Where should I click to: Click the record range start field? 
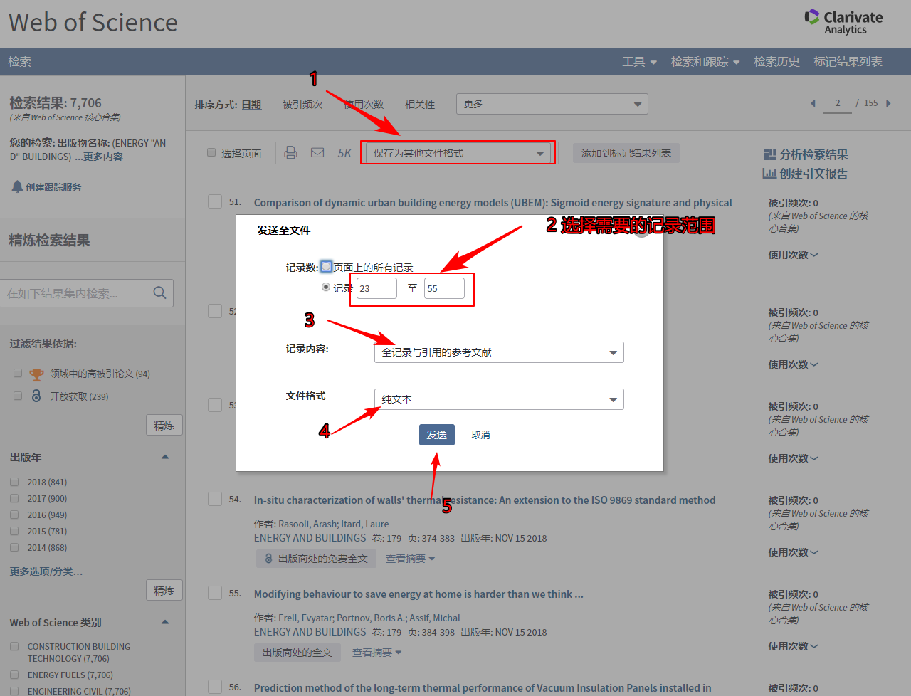pos(376,288)
